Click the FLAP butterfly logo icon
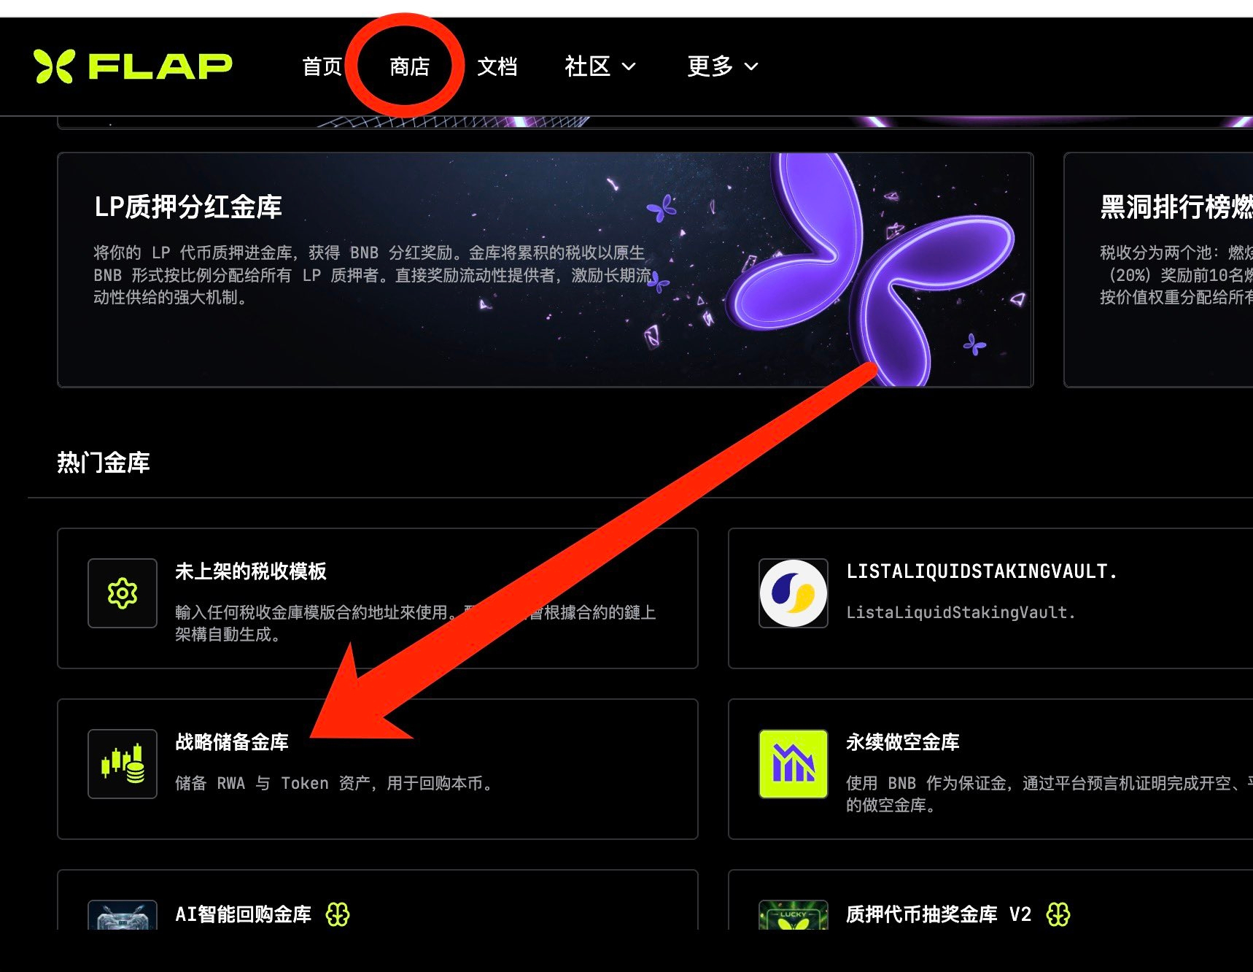The width and height of the screenshot is (1253, 972). coord(54,66)
